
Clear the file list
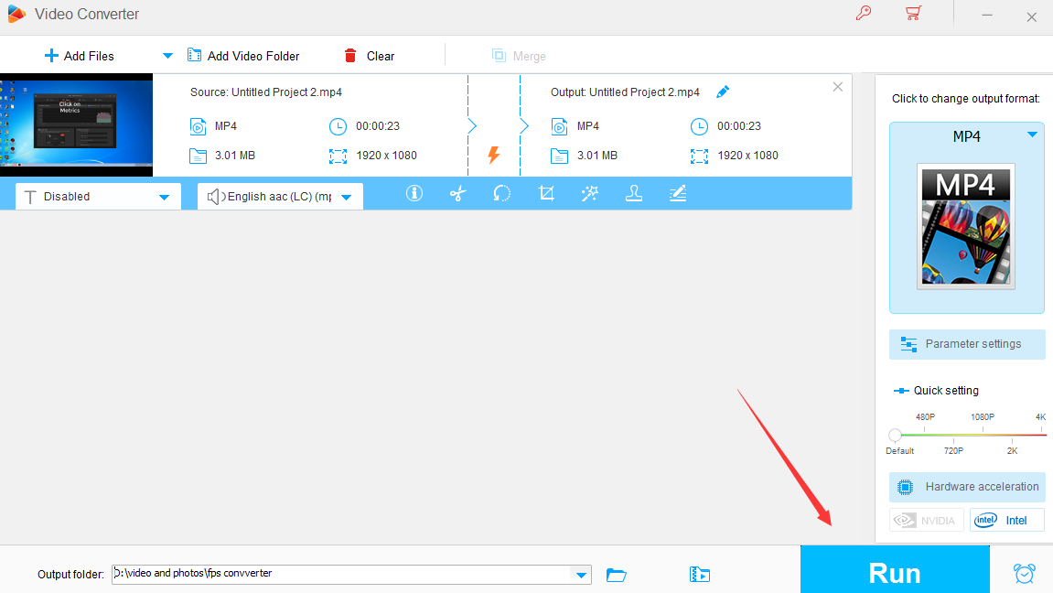pyautogui.click(x=369, y=56)
